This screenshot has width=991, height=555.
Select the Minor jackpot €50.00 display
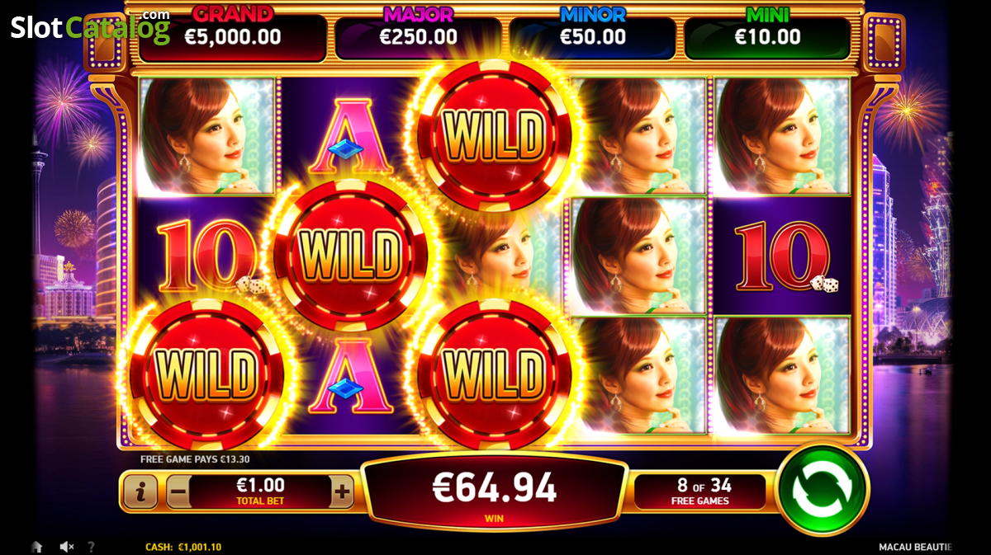tap(592, 30)
